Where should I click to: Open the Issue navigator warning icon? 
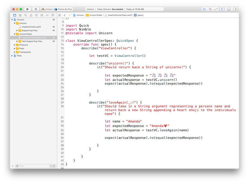31,15
